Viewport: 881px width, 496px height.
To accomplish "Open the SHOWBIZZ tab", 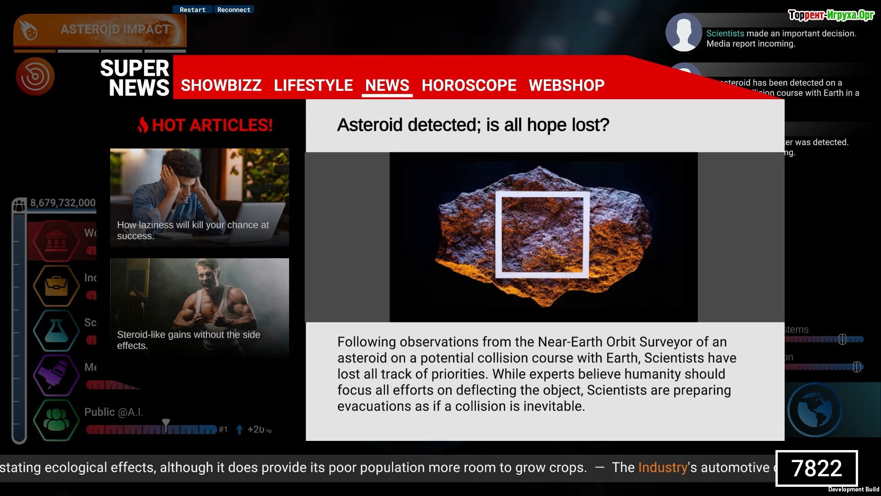I will click(x=221, y=85).
